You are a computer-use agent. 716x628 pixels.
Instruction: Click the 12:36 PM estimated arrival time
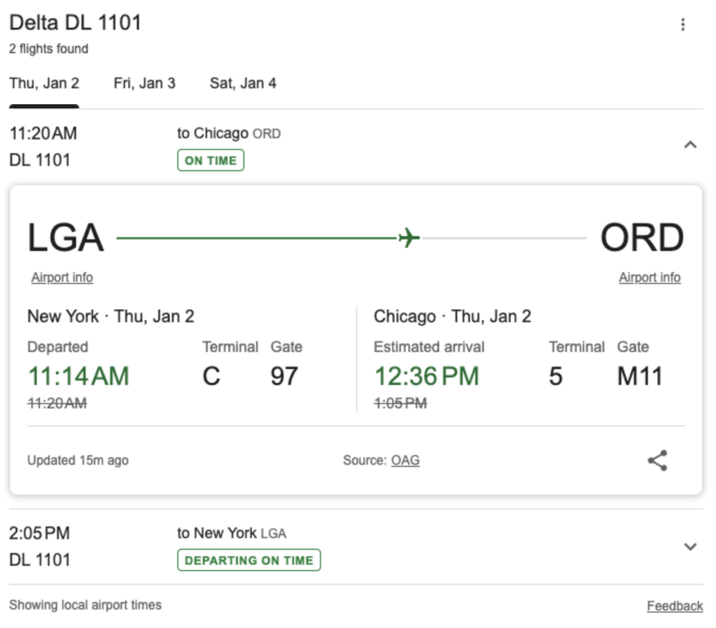point(427,377)
